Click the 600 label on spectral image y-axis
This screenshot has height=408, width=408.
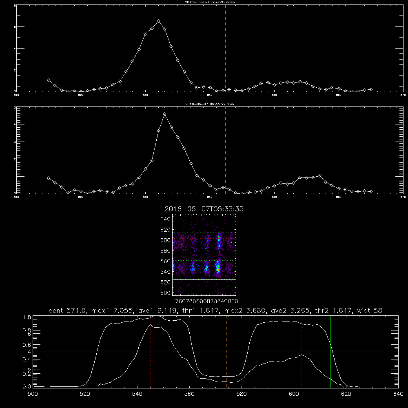click(x=166, y=240)
